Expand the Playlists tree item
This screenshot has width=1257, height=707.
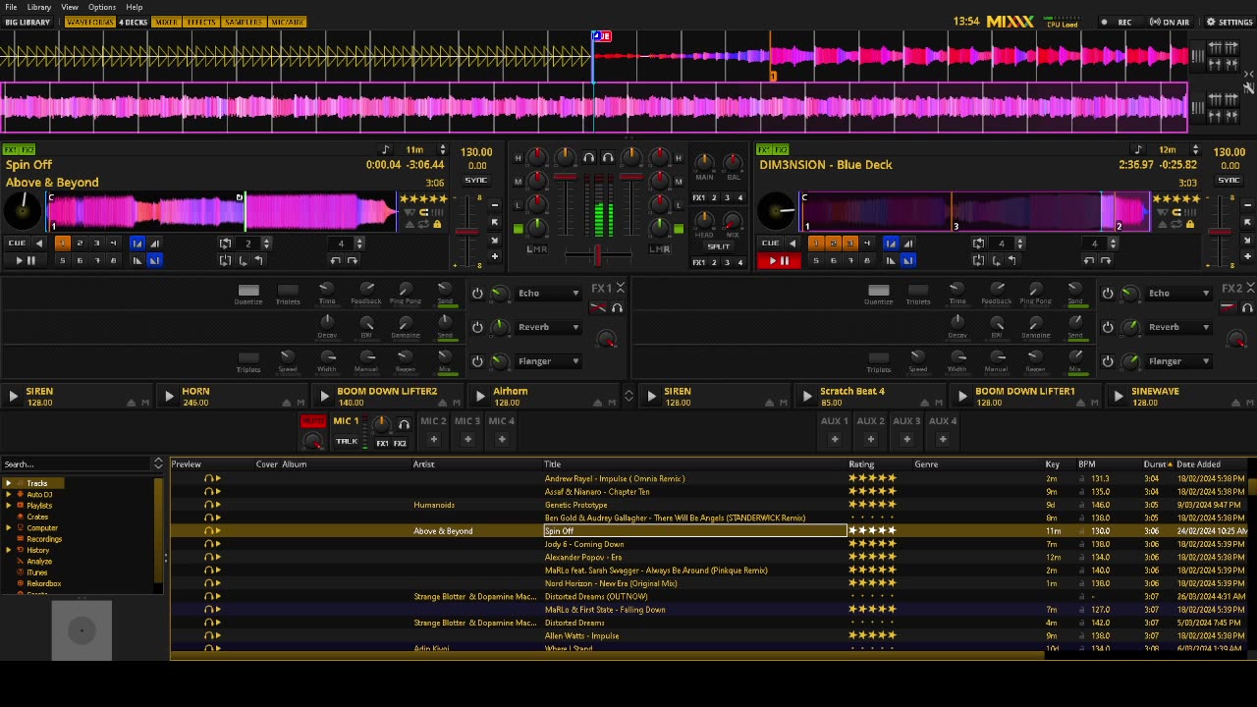pos(8,506)
